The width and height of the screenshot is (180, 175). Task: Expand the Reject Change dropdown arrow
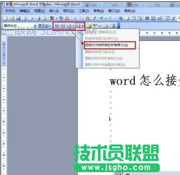[x=83, y=26]
